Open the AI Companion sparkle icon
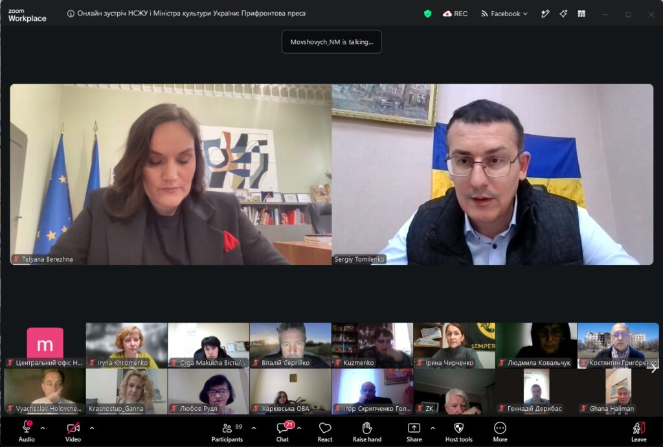 pos(563,14)
